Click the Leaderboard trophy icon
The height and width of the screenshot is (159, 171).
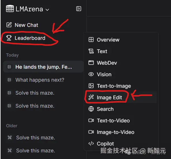9,38
